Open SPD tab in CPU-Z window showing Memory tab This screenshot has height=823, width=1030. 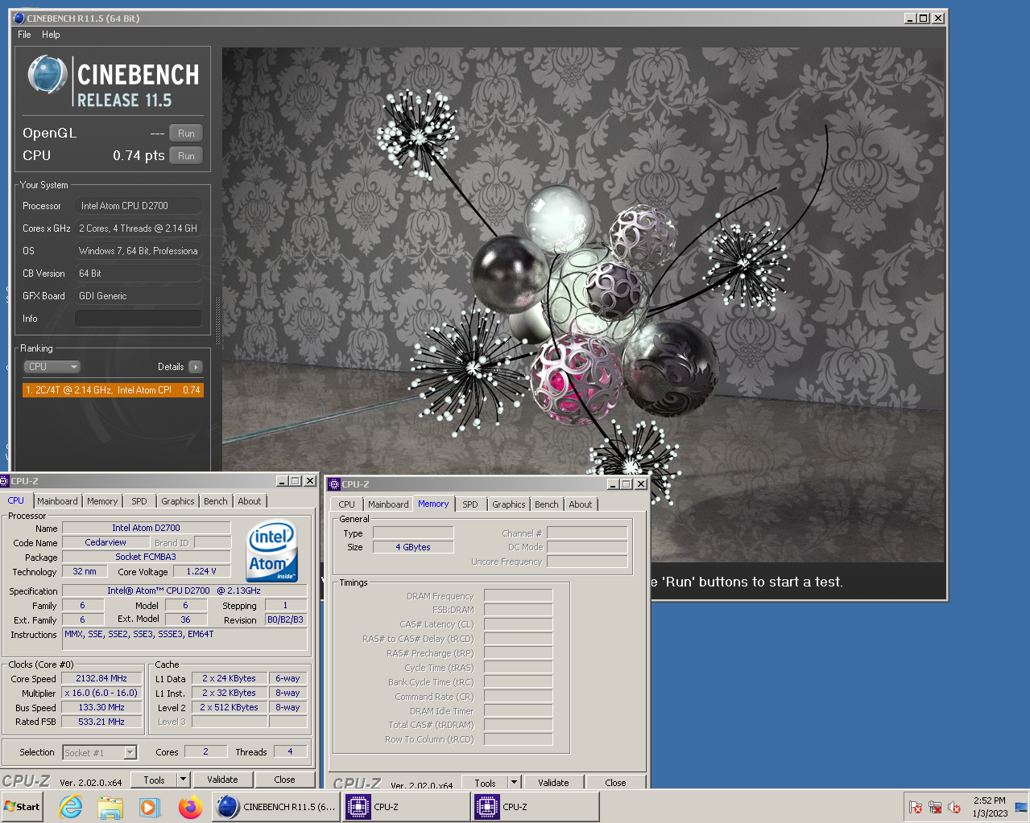pos(470,504)
